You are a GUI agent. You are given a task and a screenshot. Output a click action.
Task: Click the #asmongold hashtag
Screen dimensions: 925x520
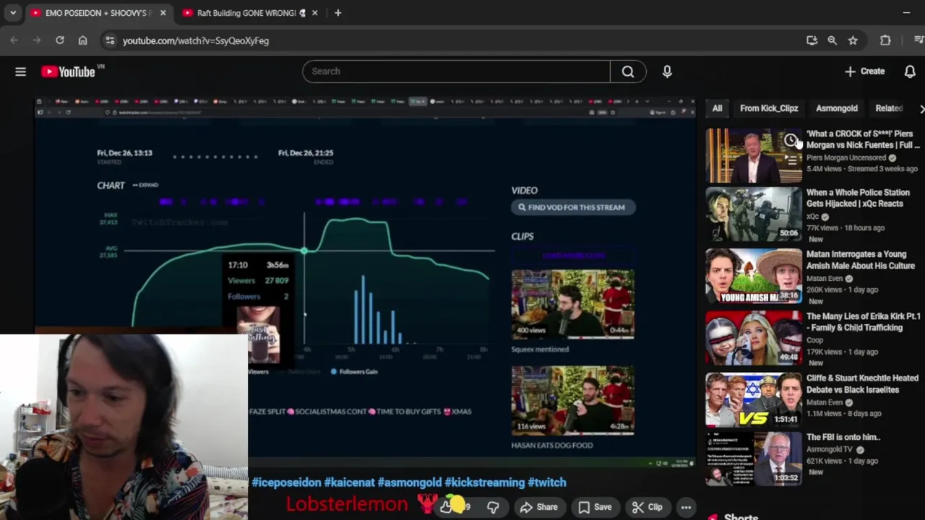[x=409, y=482]
